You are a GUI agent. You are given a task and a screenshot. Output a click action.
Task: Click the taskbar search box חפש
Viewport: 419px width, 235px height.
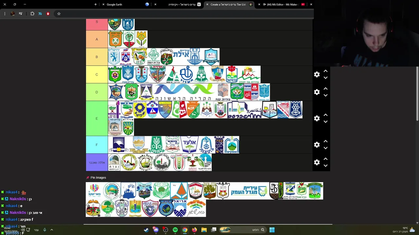[x=242, y=230]
